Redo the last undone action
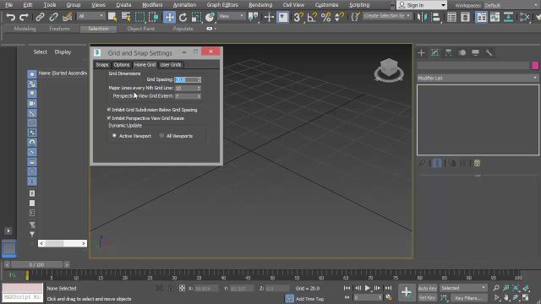The image size is (541, 304). coord(24,17)
